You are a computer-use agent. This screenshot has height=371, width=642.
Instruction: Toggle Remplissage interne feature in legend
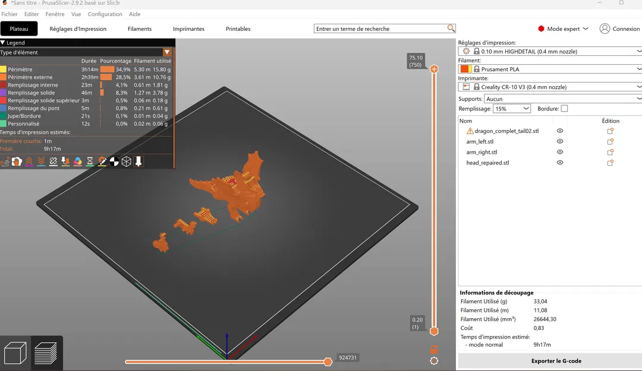86,85
